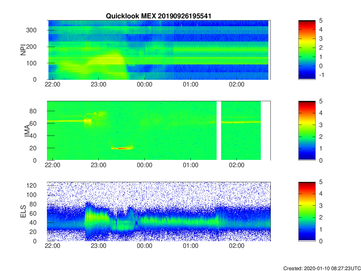This screenshot has height=271, width=361.
Task: Click '01:00' time label below the NPI plot
Action: [190, 84]
